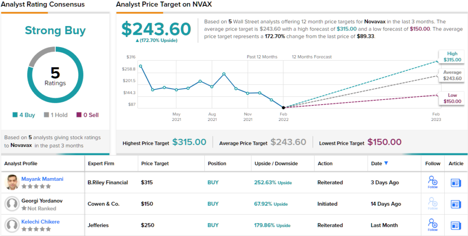Open article for B.Riley Financial rating

click(x=456, y=183)
